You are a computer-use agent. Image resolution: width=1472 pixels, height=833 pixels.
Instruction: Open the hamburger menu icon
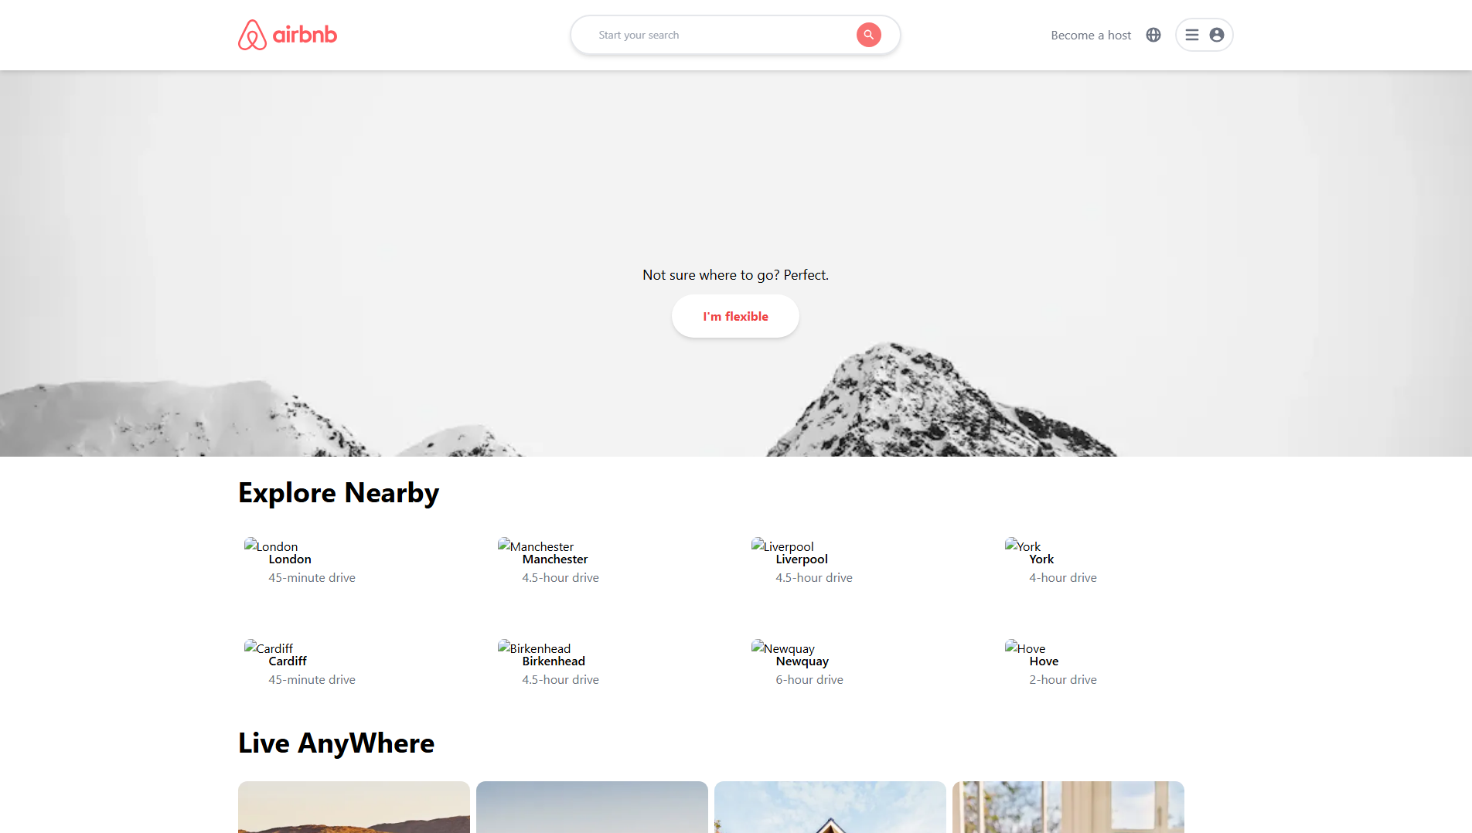[x=1192, y=35]
